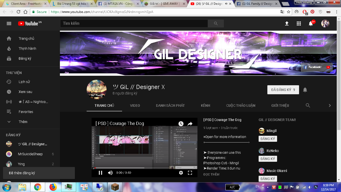Click the Tìm kiếm search field

pyautogui.click(x=134, y=23)
